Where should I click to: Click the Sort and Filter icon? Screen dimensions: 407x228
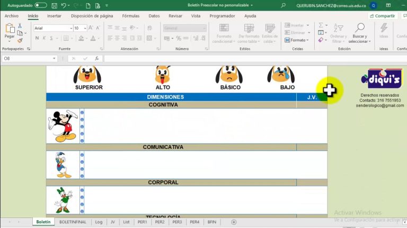coord(338,27)
